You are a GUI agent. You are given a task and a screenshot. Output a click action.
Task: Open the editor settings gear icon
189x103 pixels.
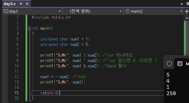tap(188, 4)
